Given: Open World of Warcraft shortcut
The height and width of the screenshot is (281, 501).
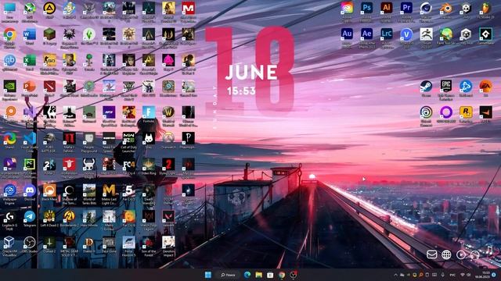Looking at the screenshot, I should 168,112.
